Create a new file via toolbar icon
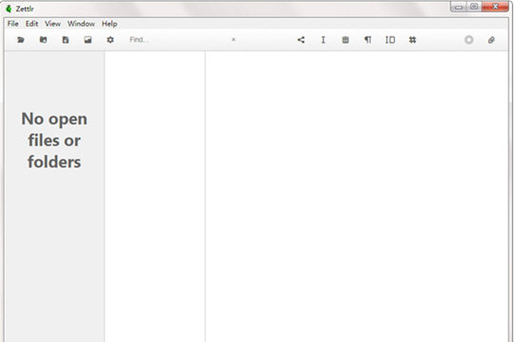The width and height of the screenshot is (514, 342). [66, 40]
